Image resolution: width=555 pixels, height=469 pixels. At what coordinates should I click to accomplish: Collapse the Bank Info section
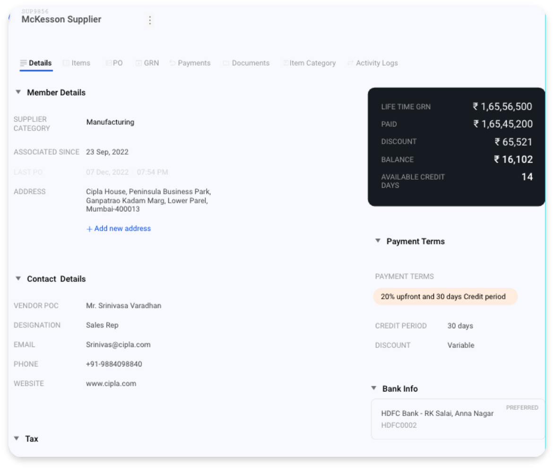click(x=373, y=388)
